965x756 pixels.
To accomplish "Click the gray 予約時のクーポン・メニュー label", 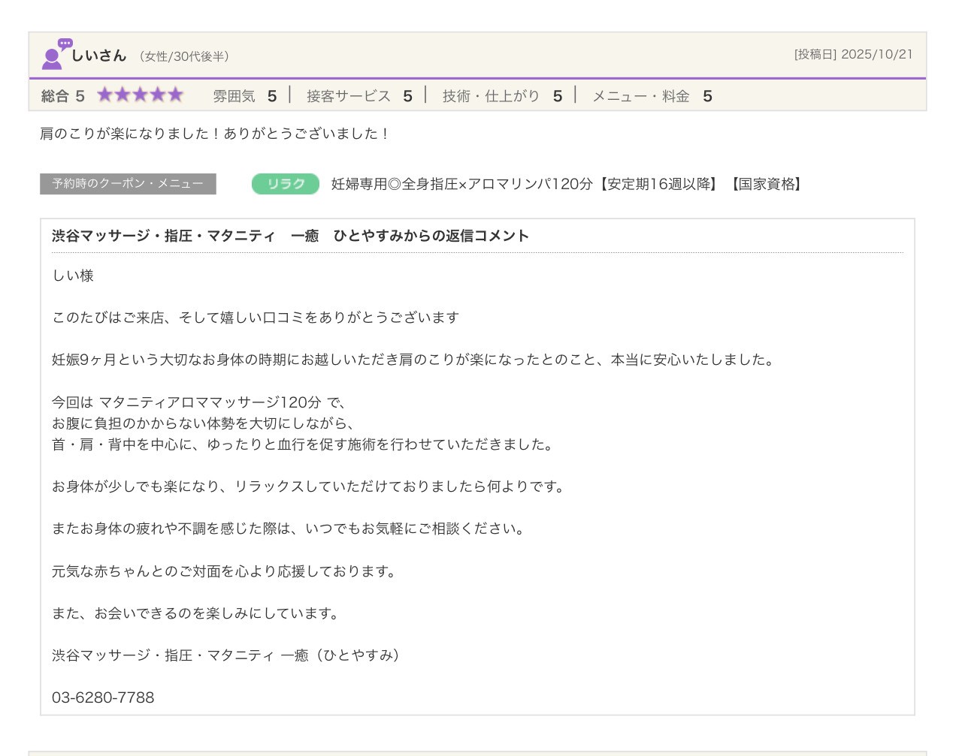I will [x=128, y=184].
